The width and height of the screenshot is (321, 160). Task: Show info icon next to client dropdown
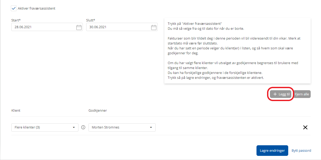tap(83, 127)
